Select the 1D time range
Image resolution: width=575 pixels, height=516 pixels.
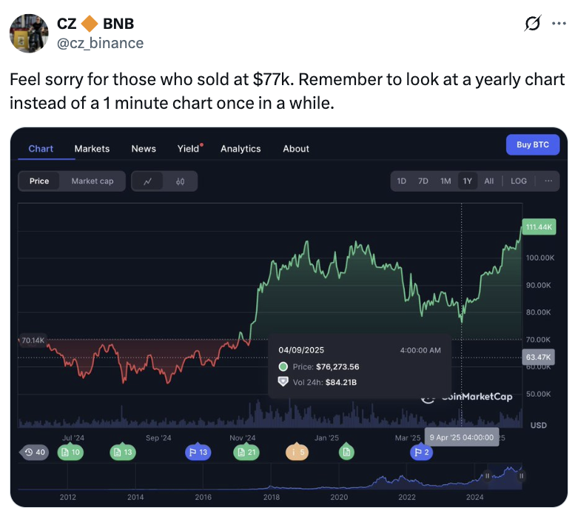click(402, 181)
